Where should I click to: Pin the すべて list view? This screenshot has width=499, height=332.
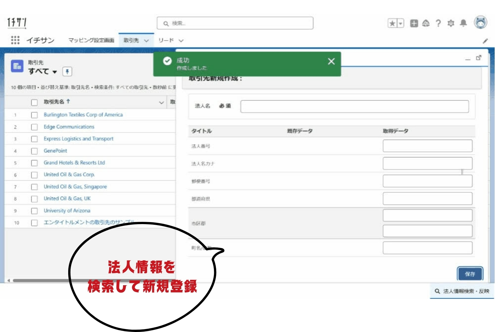[x=67, y=71]
